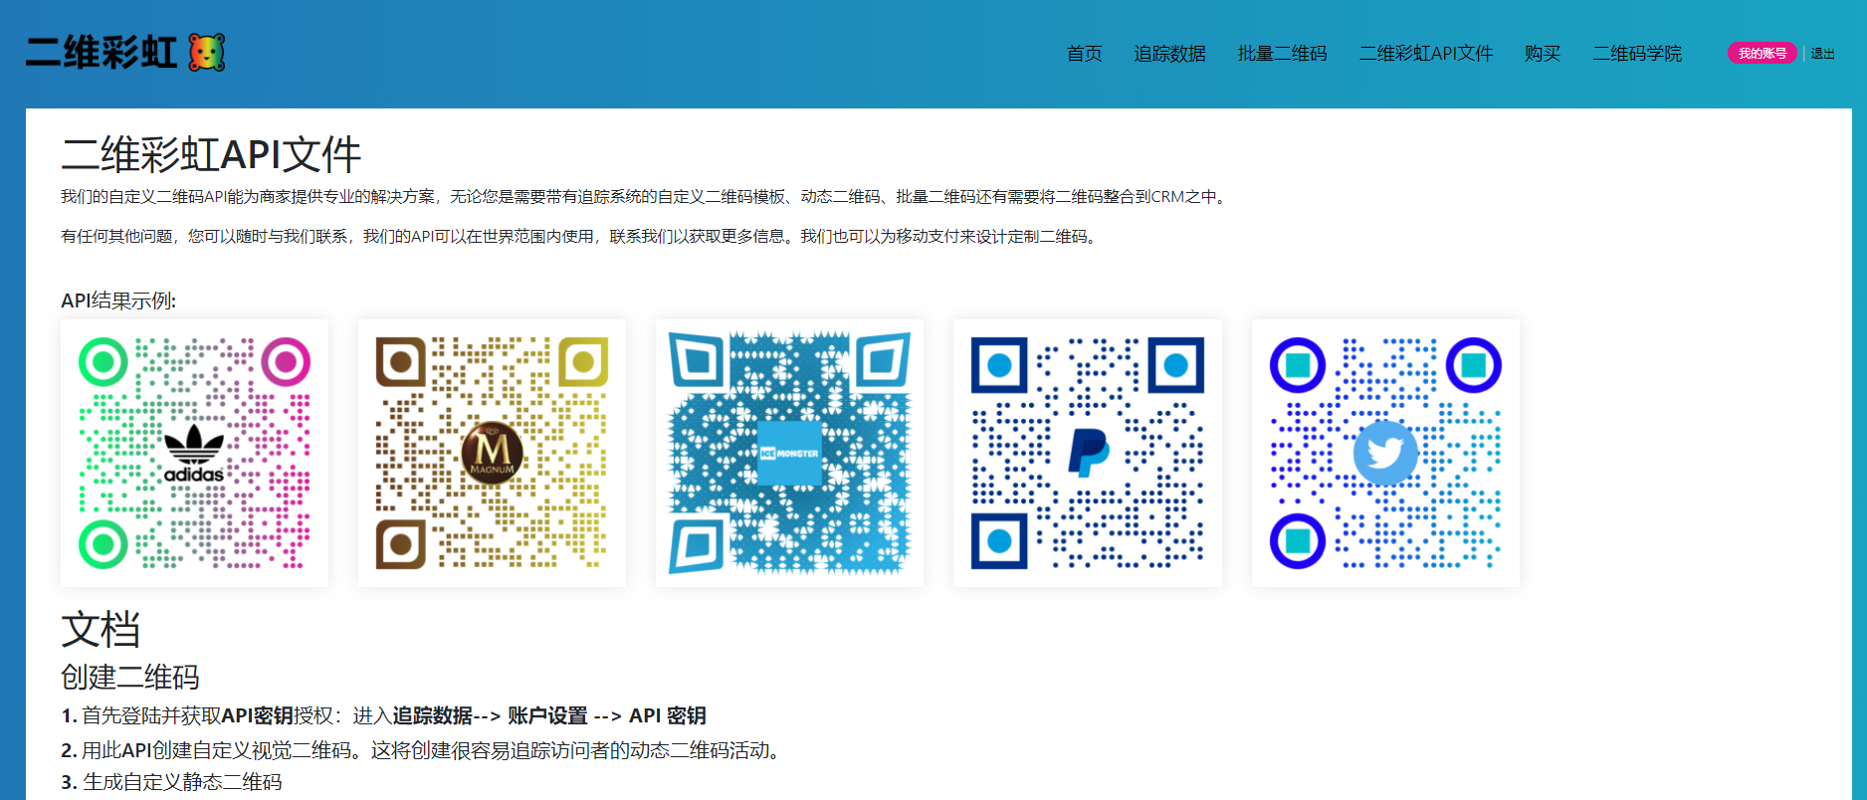The height and width of the screenshot is (800, 1867).
Task: Click the 创建二维码 subheading
Action: click(130, 677)
